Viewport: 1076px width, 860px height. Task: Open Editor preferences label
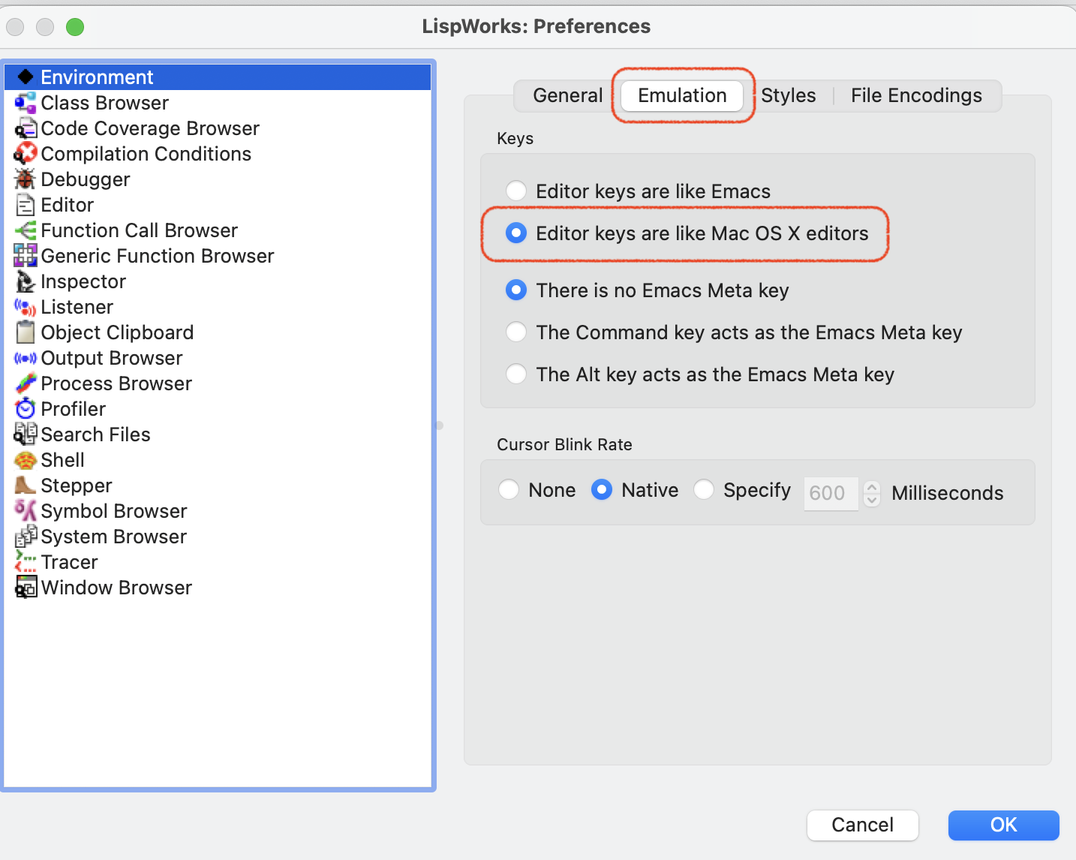(x=68, y=205)
